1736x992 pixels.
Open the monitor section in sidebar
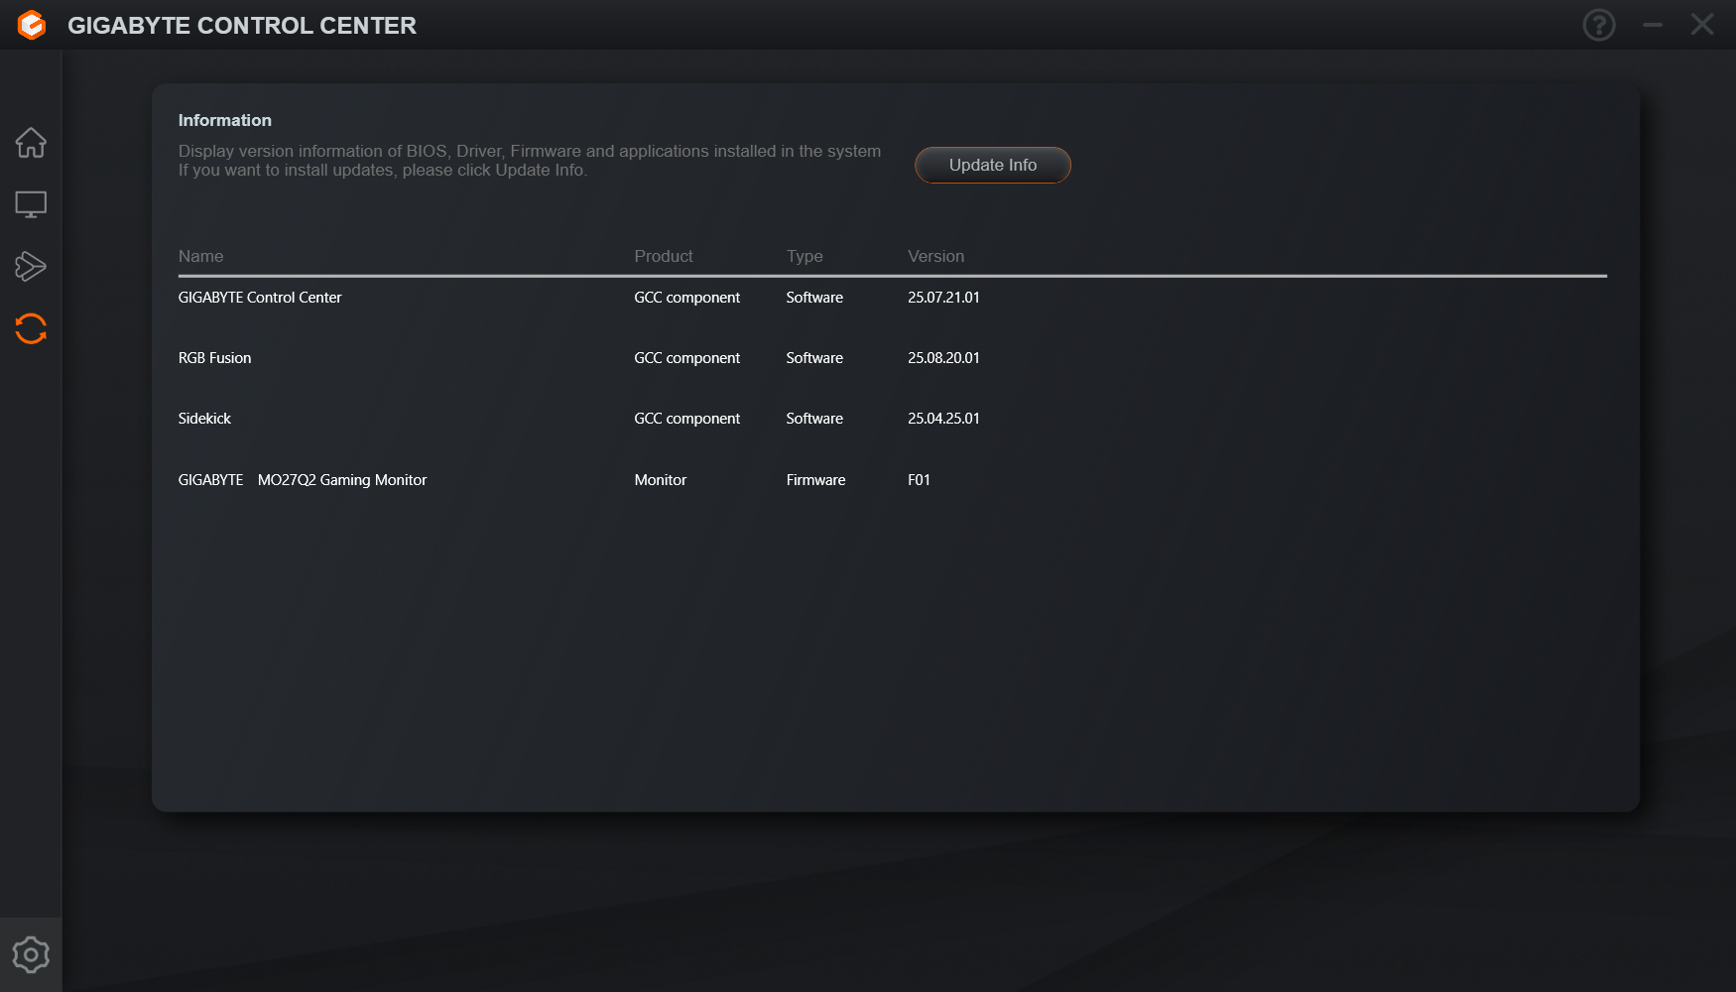31,204
